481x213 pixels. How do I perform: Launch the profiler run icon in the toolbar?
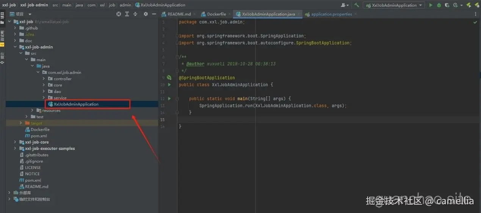[x=455, y=5]
